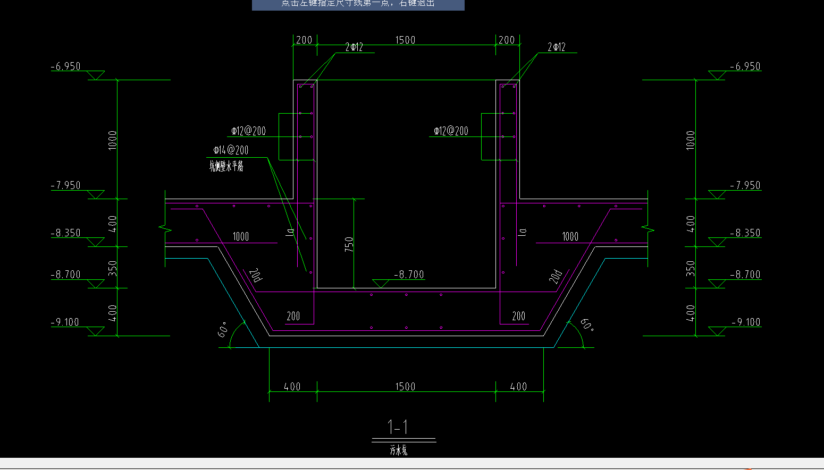Select "20d" label on left slope
Image resolution: width=824 pixels, height=470 pixels.
pos(256,276)
